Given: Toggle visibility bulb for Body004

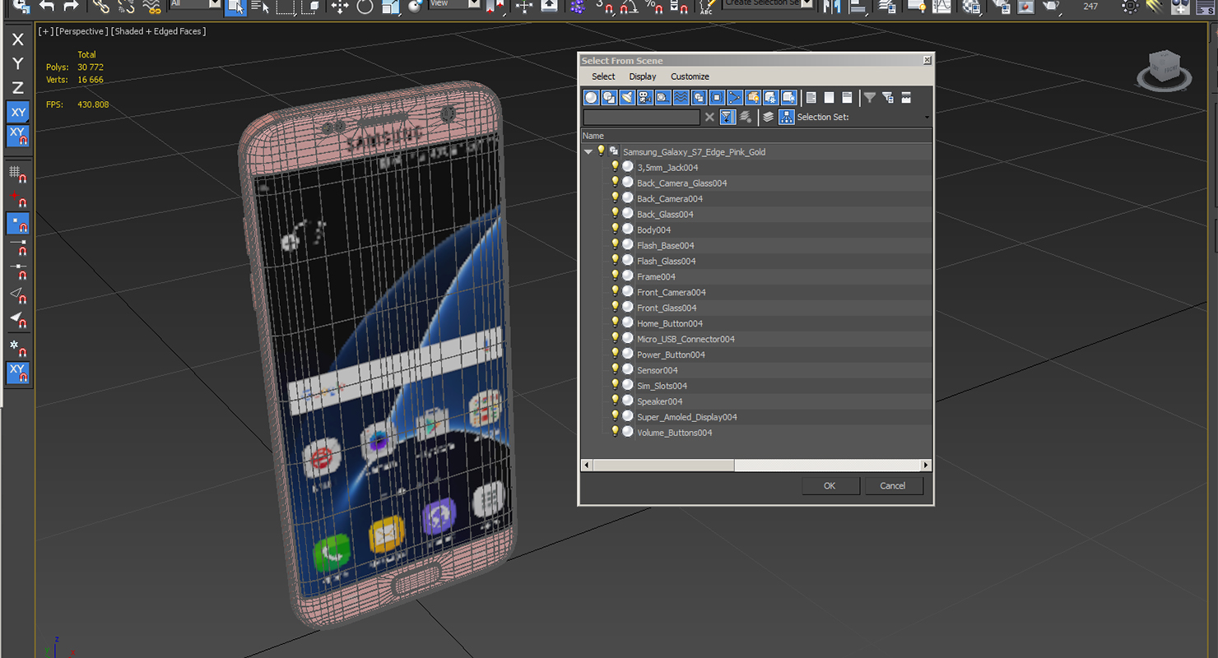Looking at the screenshot, I should (x=615, y=229).
